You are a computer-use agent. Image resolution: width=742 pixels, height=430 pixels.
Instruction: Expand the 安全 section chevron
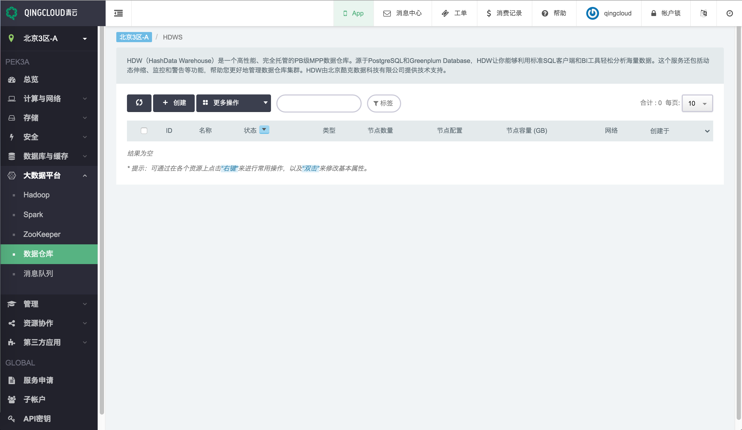85,137
